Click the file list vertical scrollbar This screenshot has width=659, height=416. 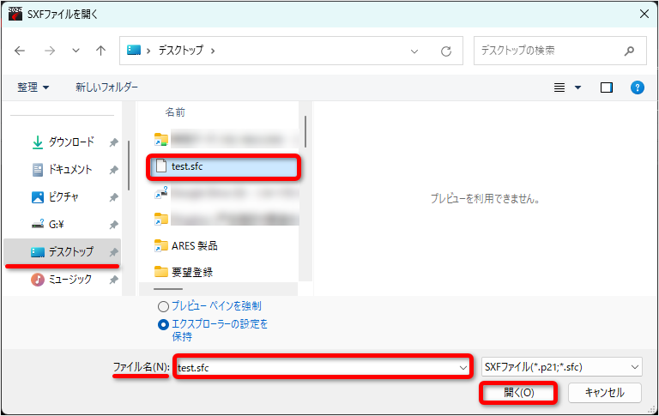pyautogui.click(x=305, y=131)
